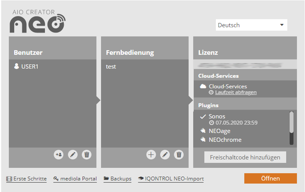Select USER1 in the Benutzer list

click(30, 67)
